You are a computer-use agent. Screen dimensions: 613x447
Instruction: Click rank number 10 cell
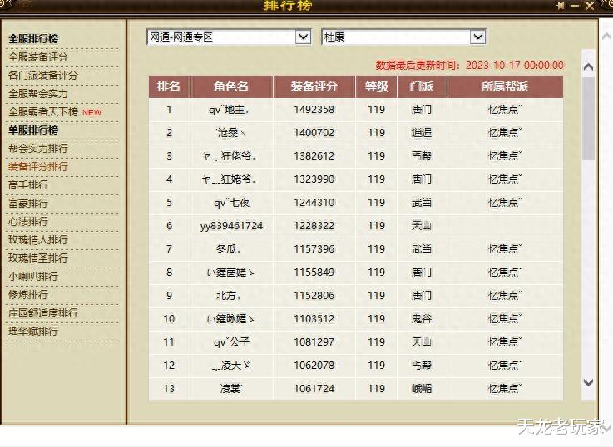tap(169, 318)
